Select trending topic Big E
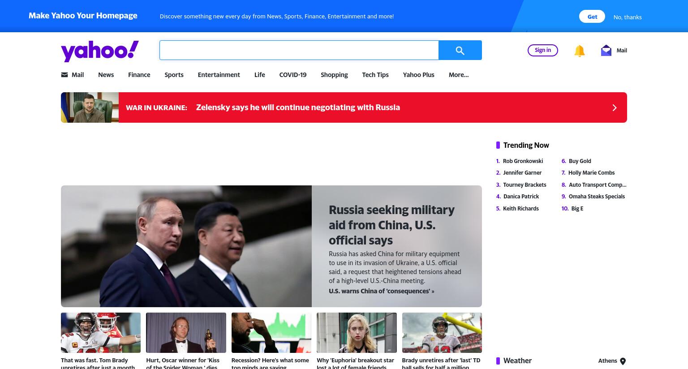The height and width of the screenshot is (369, 688). [x=577, y=209]
